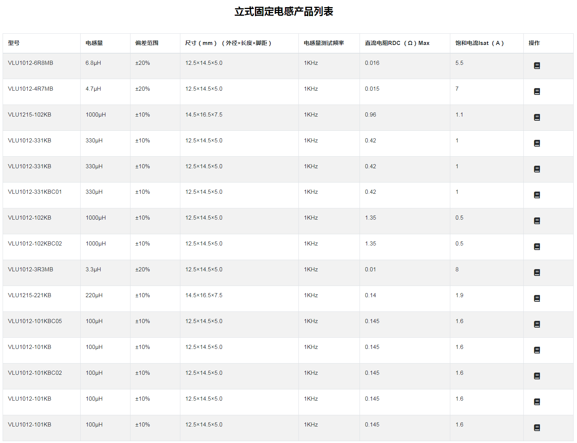Viewport: 577px width, 443px height.
Task: Open document icon for VLU1012-102KBC02
Action: pyautogui.click(x=537, y=247)
